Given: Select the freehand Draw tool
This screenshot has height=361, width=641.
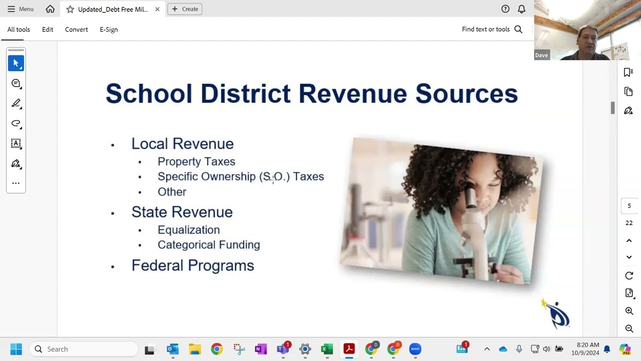Looking at the screenshot, I should tap(16, 123).
